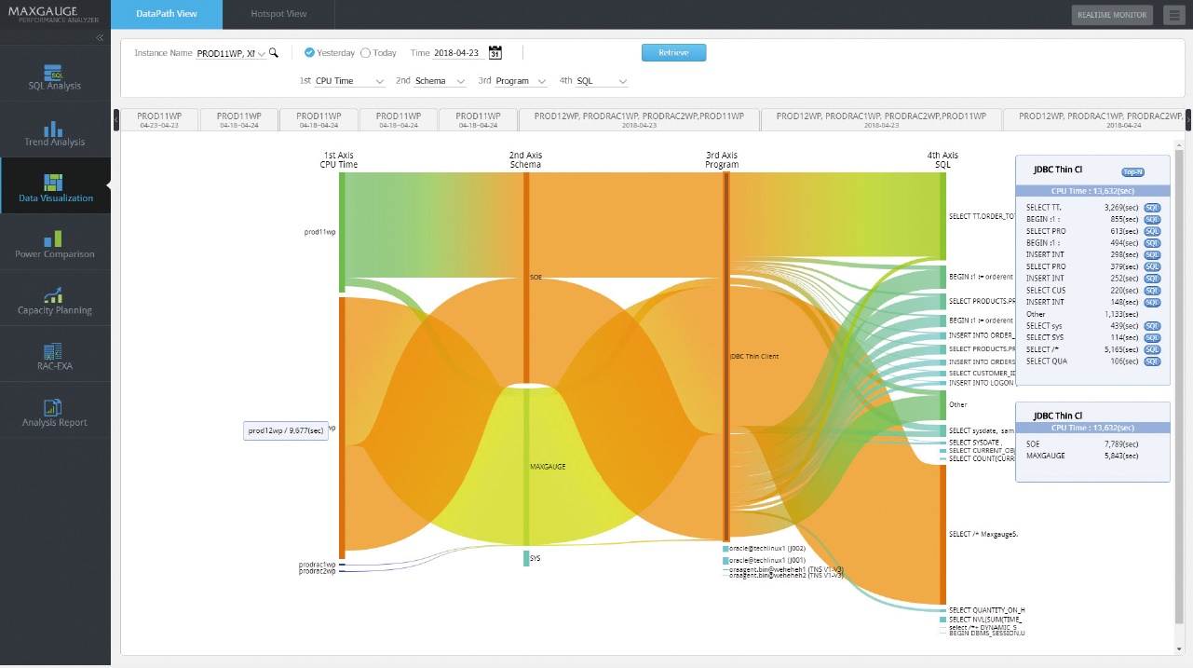
Task: Select Data Visualization in the sidebar
Action: point(55,186)
